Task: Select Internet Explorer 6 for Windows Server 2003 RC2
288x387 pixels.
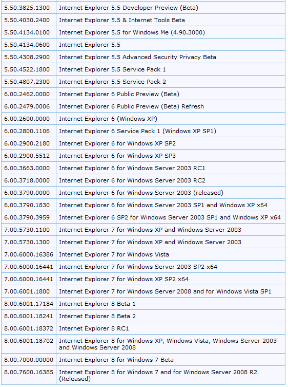Action: pyautogui.click(x=132, y=180)
